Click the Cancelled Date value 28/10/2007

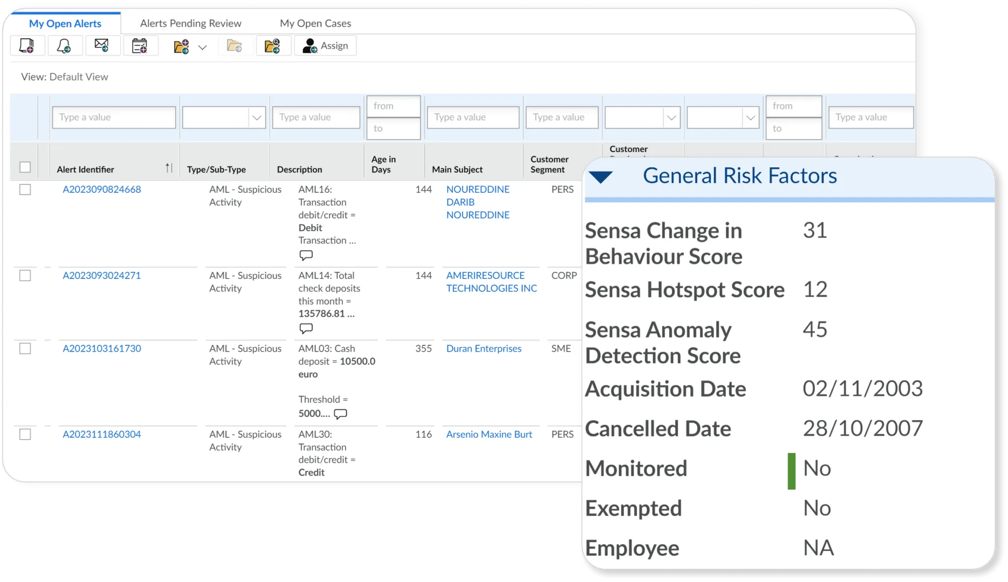coord(863,429)
